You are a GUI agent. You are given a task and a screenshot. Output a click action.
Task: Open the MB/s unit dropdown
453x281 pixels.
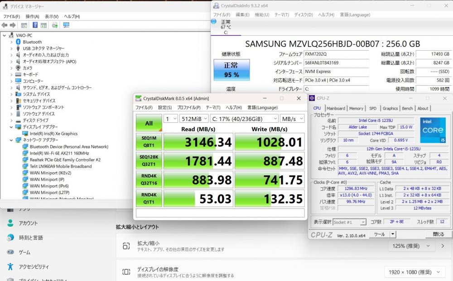click(x=292, y=119)
